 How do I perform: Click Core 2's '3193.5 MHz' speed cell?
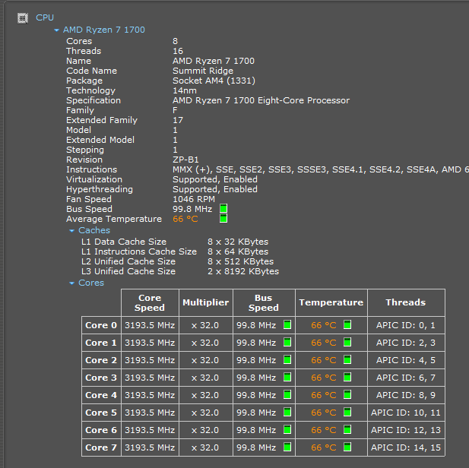150,360
